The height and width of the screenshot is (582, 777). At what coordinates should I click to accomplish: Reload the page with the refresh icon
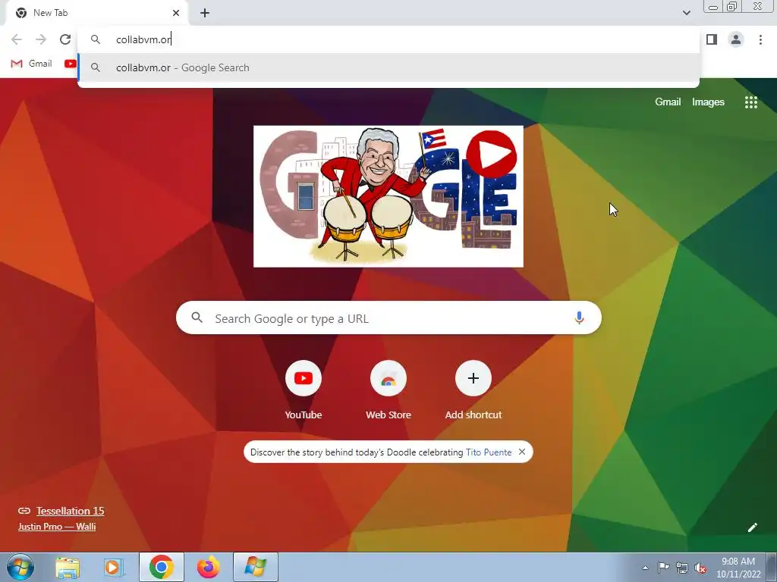[x=65, y=39]
